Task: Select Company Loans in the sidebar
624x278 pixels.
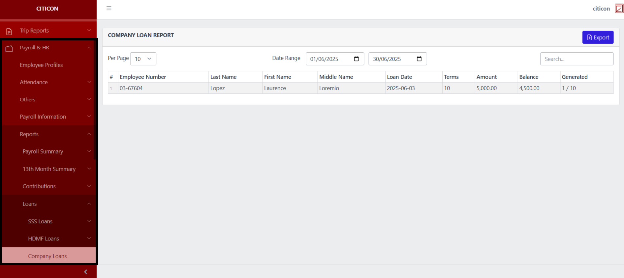Action: [x=47, y=256]
